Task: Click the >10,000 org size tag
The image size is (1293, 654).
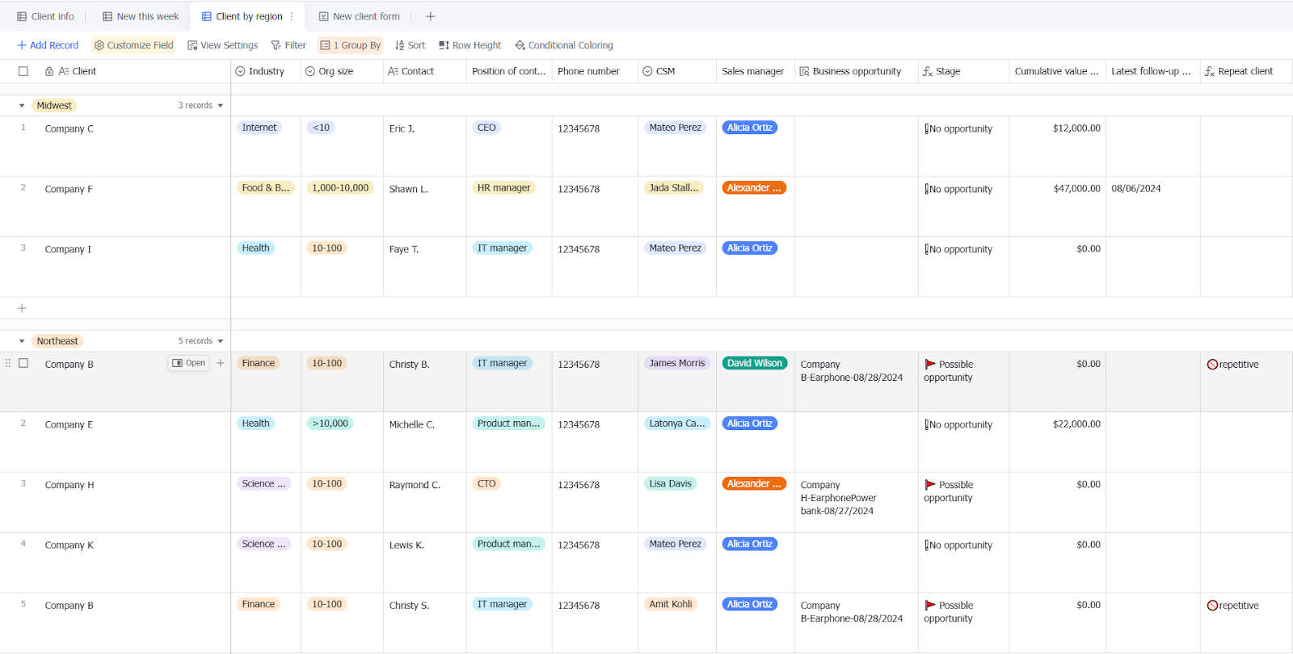Action: [331, 424]
